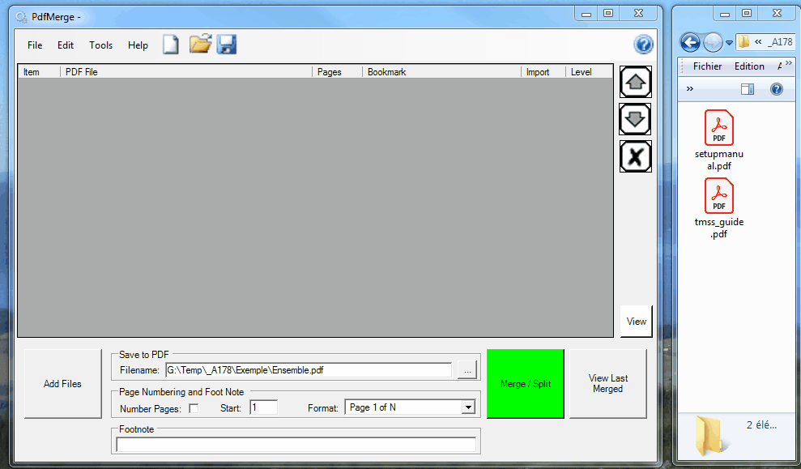This screenshot has height=469, width=801.
Task: Click the Item column header
Action: click(40, 72)
